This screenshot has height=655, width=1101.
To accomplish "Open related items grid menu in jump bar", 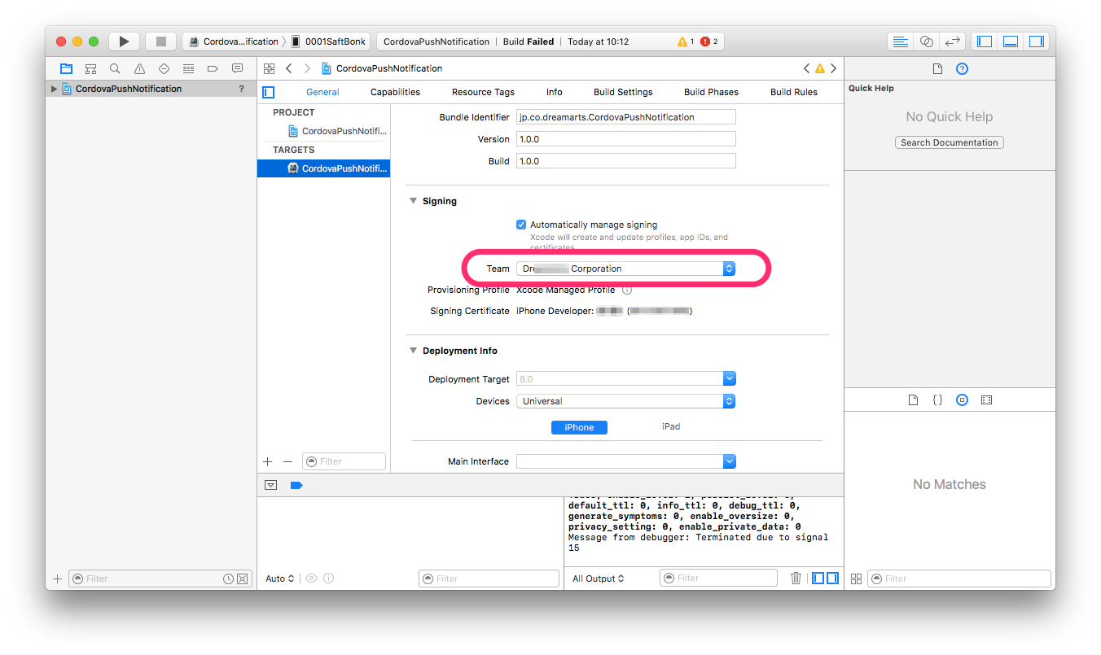I will point(270,68).
